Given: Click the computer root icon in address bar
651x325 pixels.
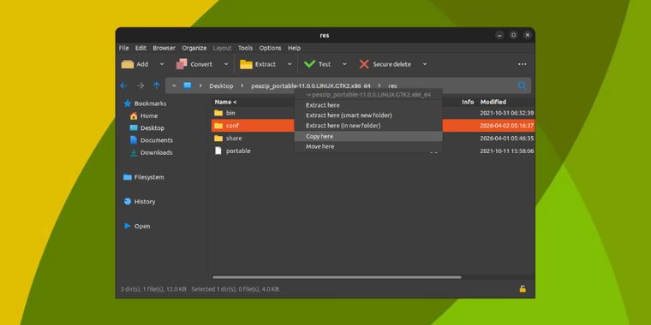Looking at the screenshot, I should coord(188,86).
